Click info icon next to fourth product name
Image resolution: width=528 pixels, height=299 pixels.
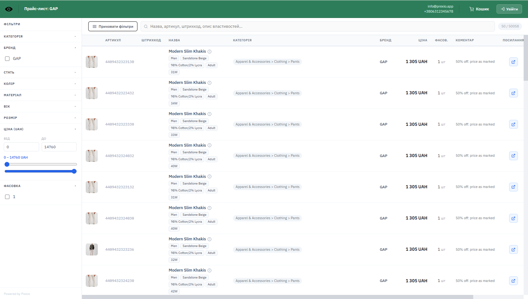(209, 145)
